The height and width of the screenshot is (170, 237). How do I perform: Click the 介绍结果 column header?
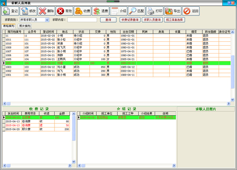coord(147,113)
